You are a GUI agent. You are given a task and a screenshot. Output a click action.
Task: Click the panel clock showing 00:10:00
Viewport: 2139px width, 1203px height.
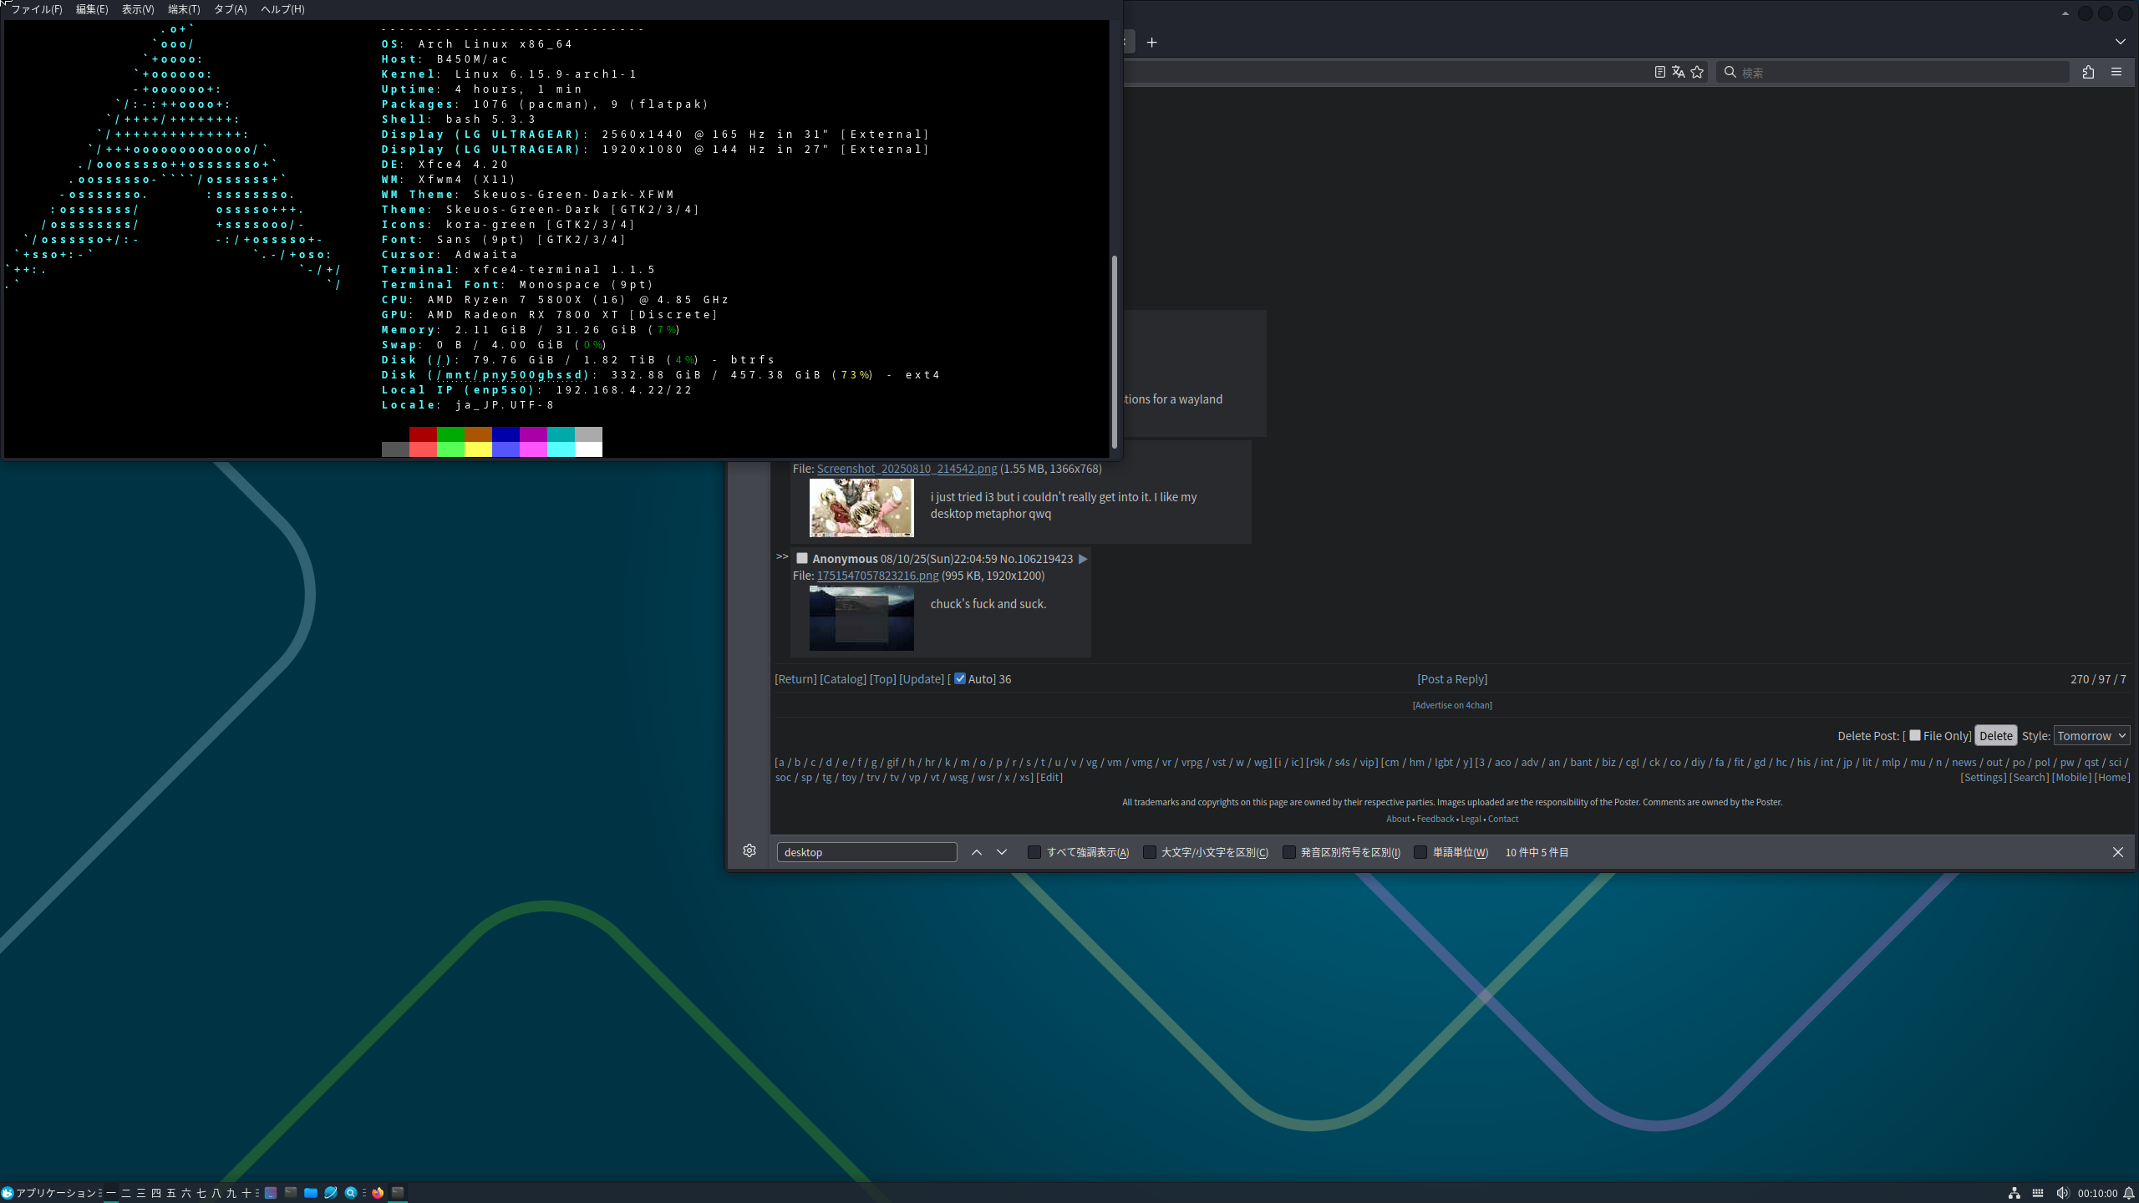pyautogui.click(x=2097, y=1193)
